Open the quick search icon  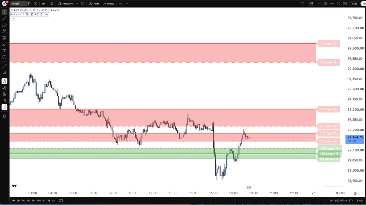pyautogui.click(x=326, y=4)
